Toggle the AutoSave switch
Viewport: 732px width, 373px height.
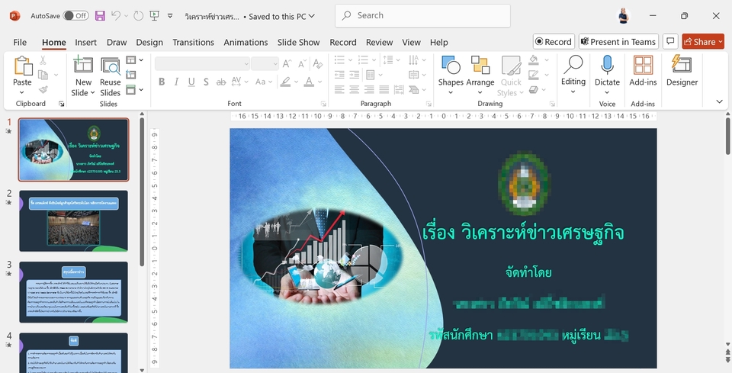coord(75,15)
